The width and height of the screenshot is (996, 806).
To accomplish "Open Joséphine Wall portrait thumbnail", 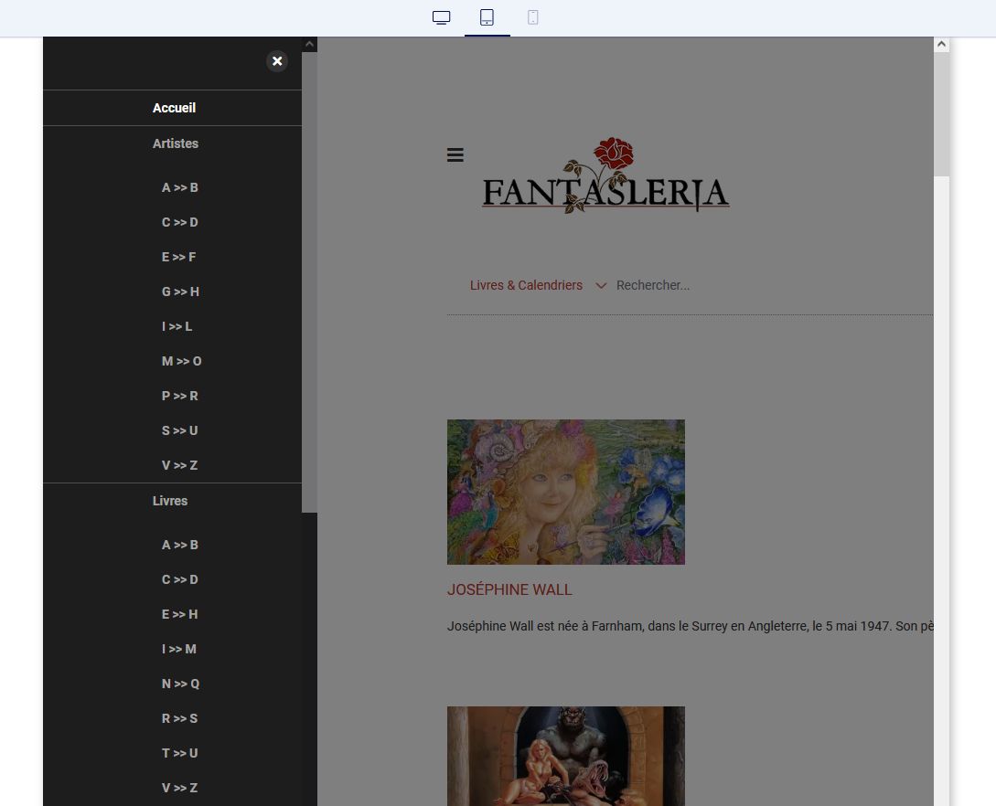I will pyautogui.click(x=566, y=492).
